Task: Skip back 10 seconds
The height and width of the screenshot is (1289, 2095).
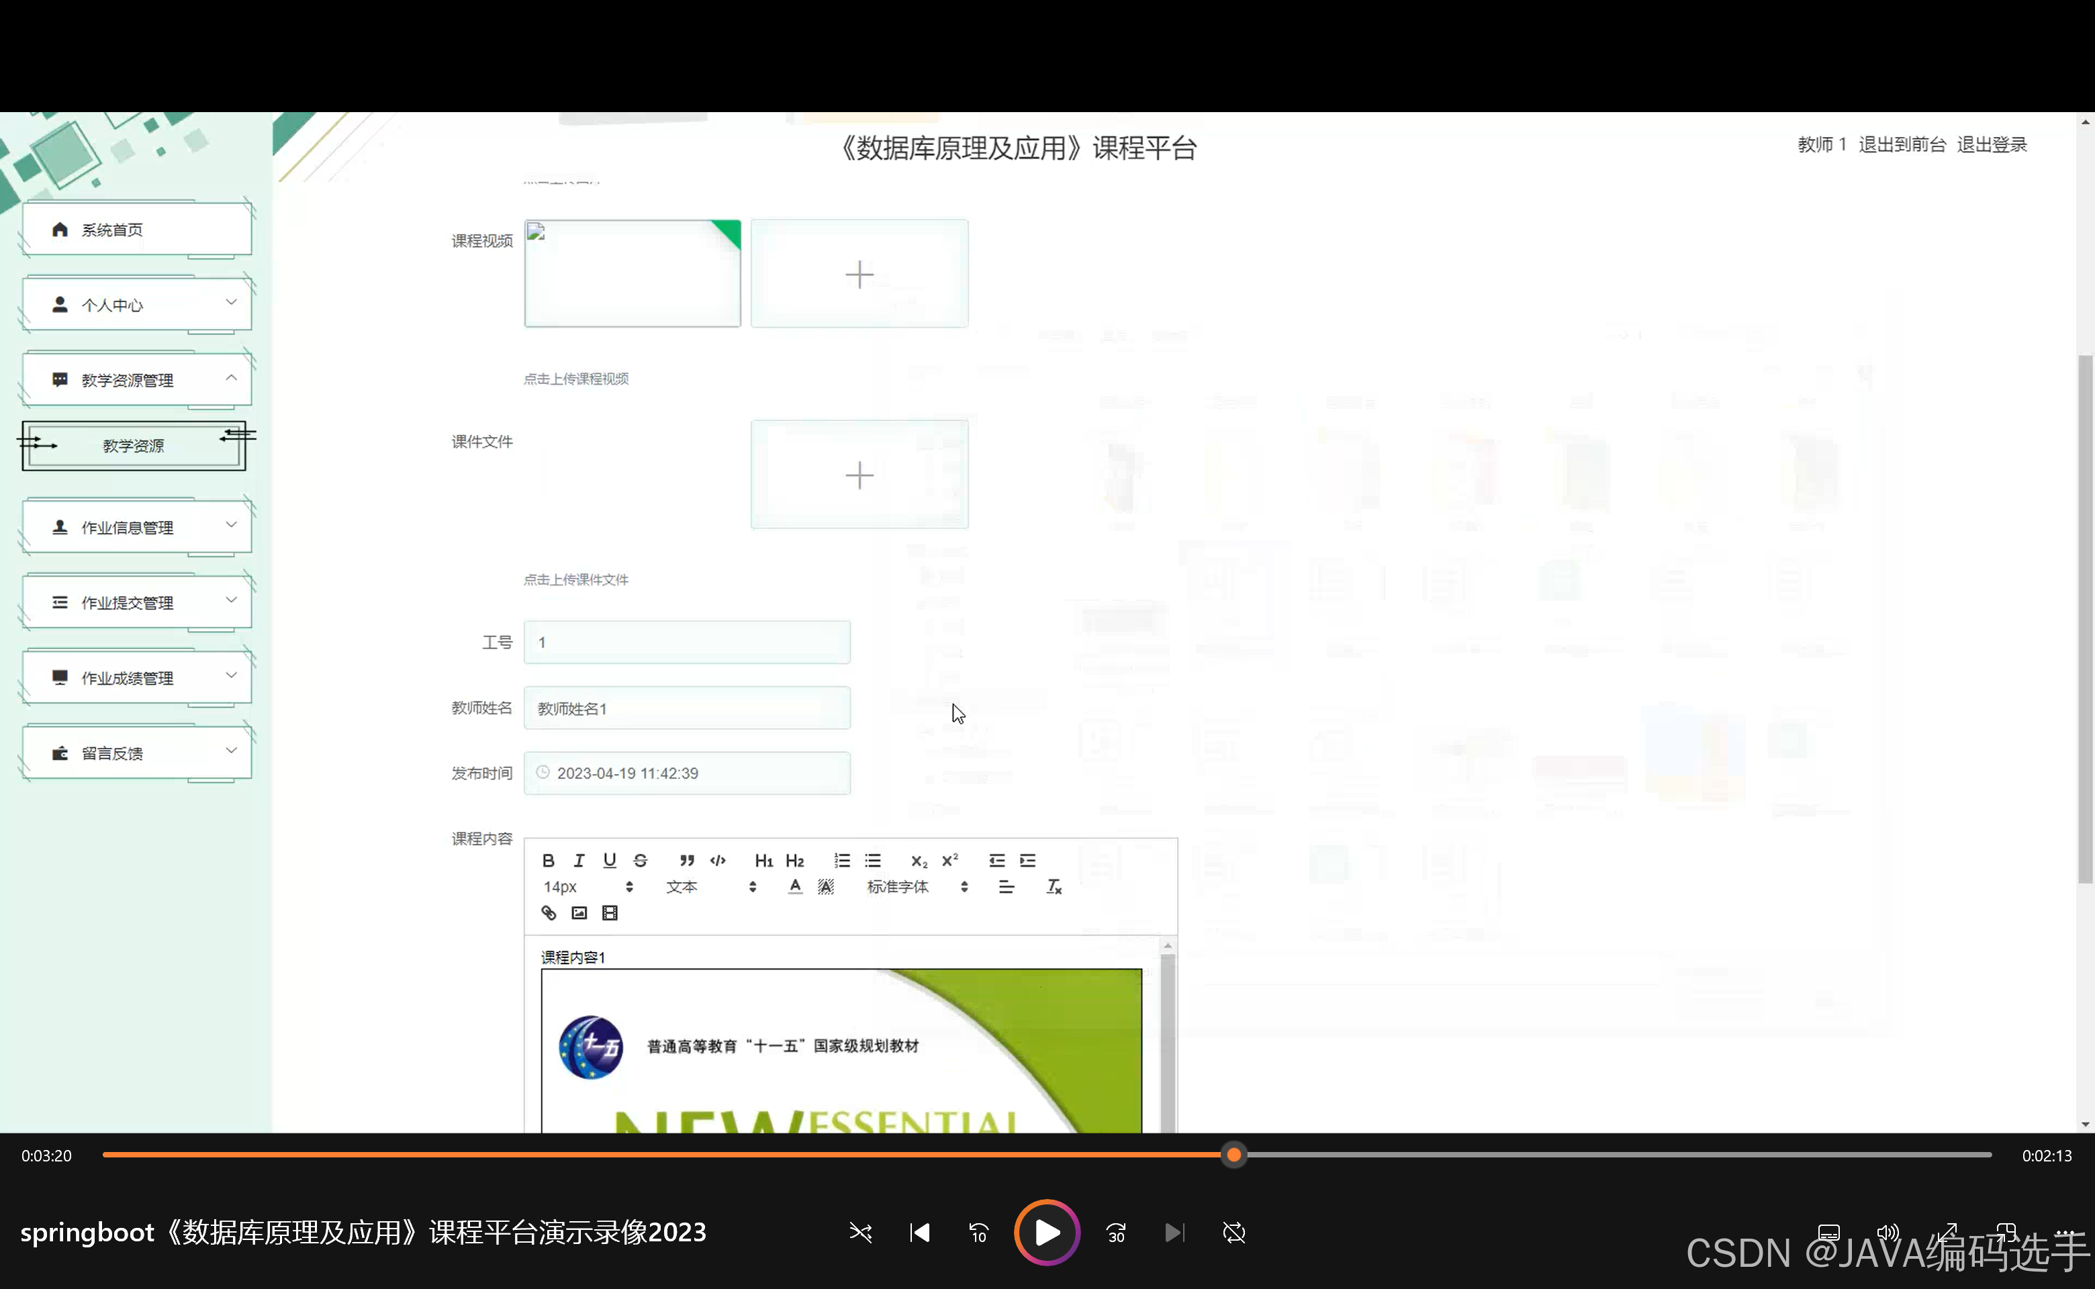Action: (x=978, y=1232)
